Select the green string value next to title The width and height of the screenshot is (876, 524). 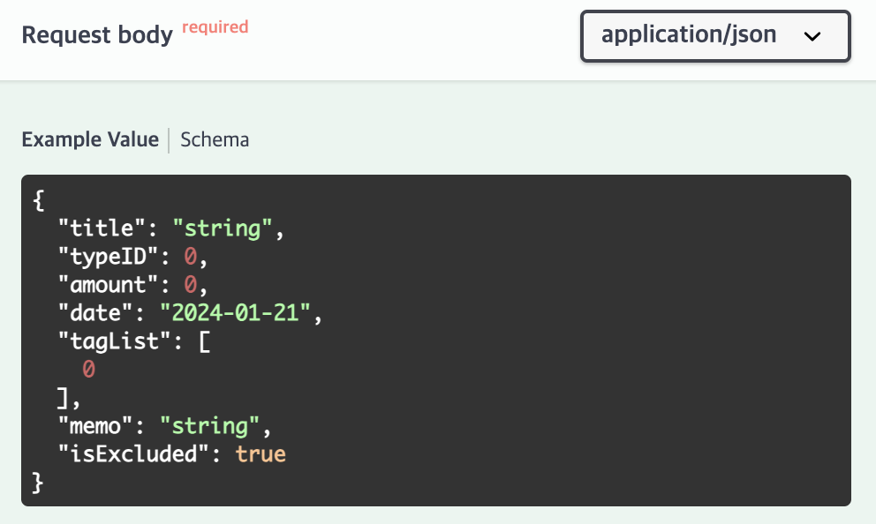click(223, 228)
